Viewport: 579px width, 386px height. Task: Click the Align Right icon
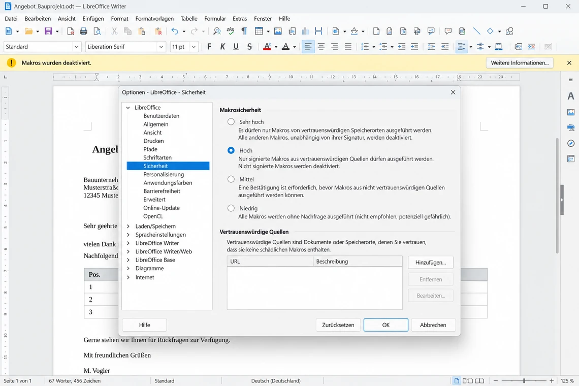(335, 47)
